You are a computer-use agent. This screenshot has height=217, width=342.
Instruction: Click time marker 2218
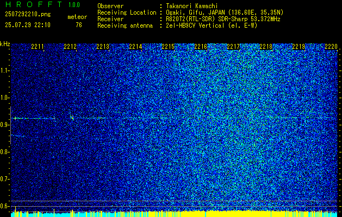point(266,47)
